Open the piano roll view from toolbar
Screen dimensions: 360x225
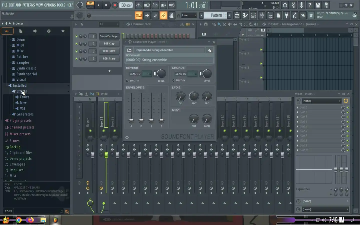pos(245,15)
